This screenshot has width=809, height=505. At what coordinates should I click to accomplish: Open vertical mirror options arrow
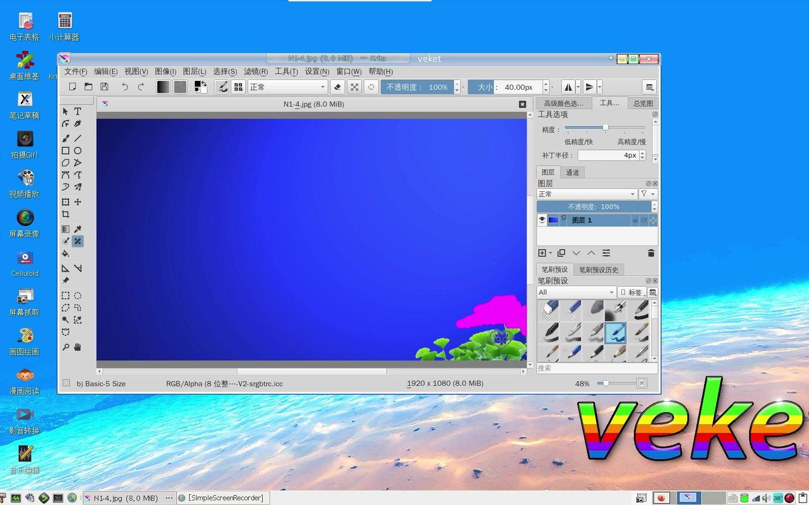(600, 87)
